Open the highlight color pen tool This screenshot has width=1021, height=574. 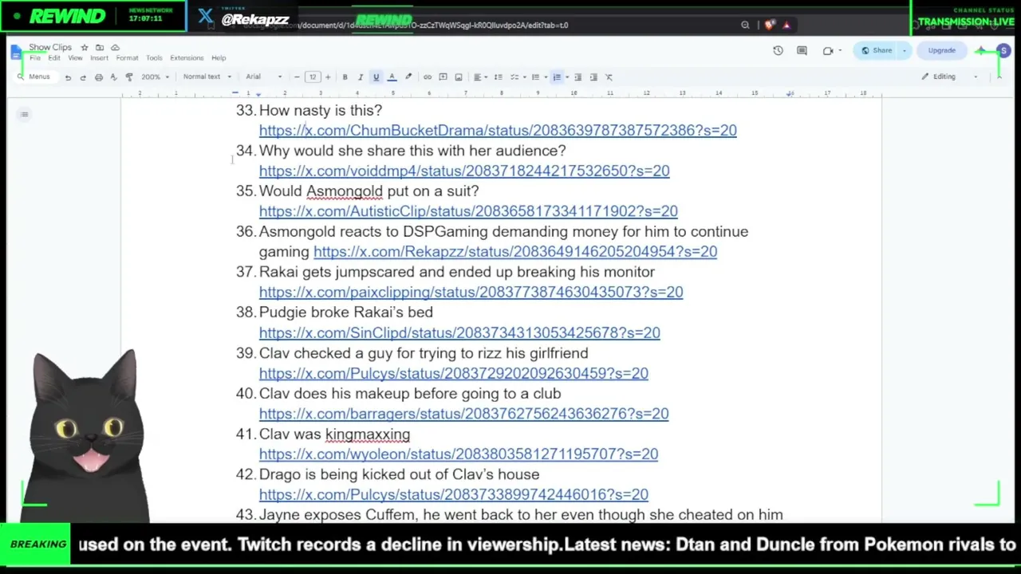(408, 77)
